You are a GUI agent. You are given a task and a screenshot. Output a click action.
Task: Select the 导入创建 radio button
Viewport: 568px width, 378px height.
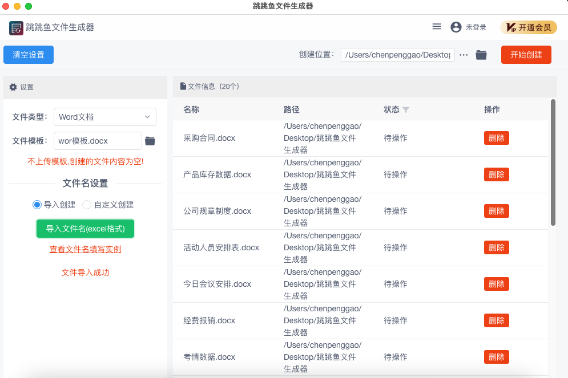pos(36,204)
